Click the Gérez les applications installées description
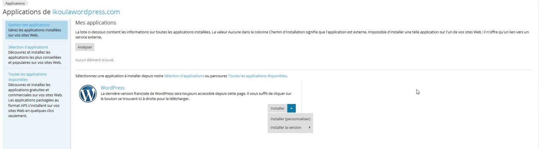The image size is (539, 149). [x=34, y=33]
